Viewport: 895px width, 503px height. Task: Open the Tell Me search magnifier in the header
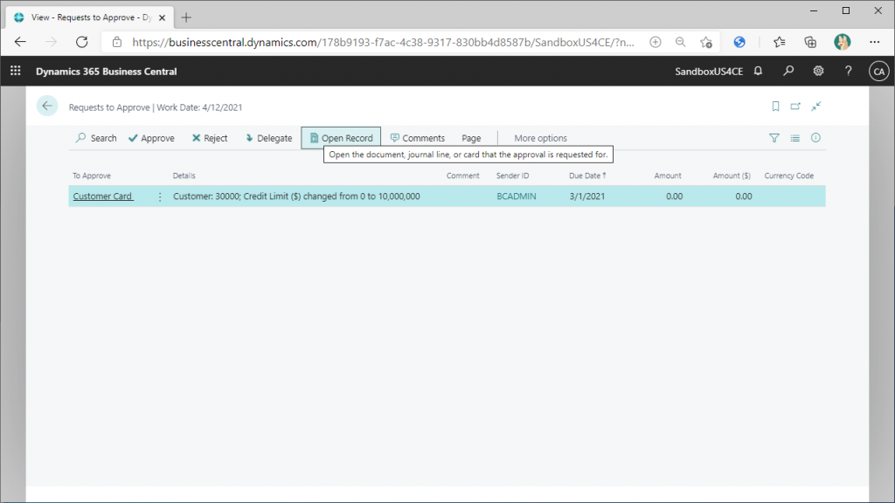(x=788, y=71)
